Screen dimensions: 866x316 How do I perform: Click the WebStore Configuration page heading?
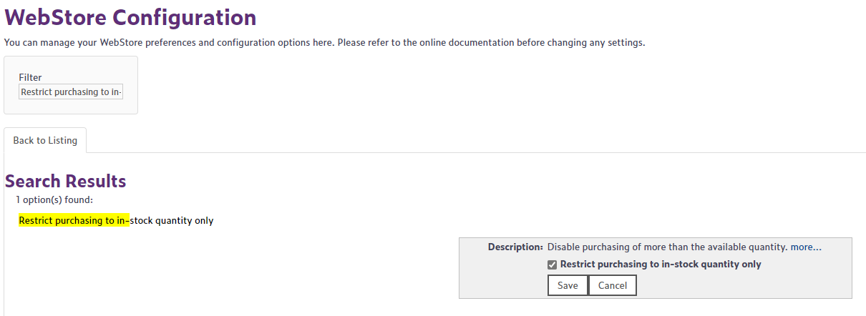click(130, 17)
